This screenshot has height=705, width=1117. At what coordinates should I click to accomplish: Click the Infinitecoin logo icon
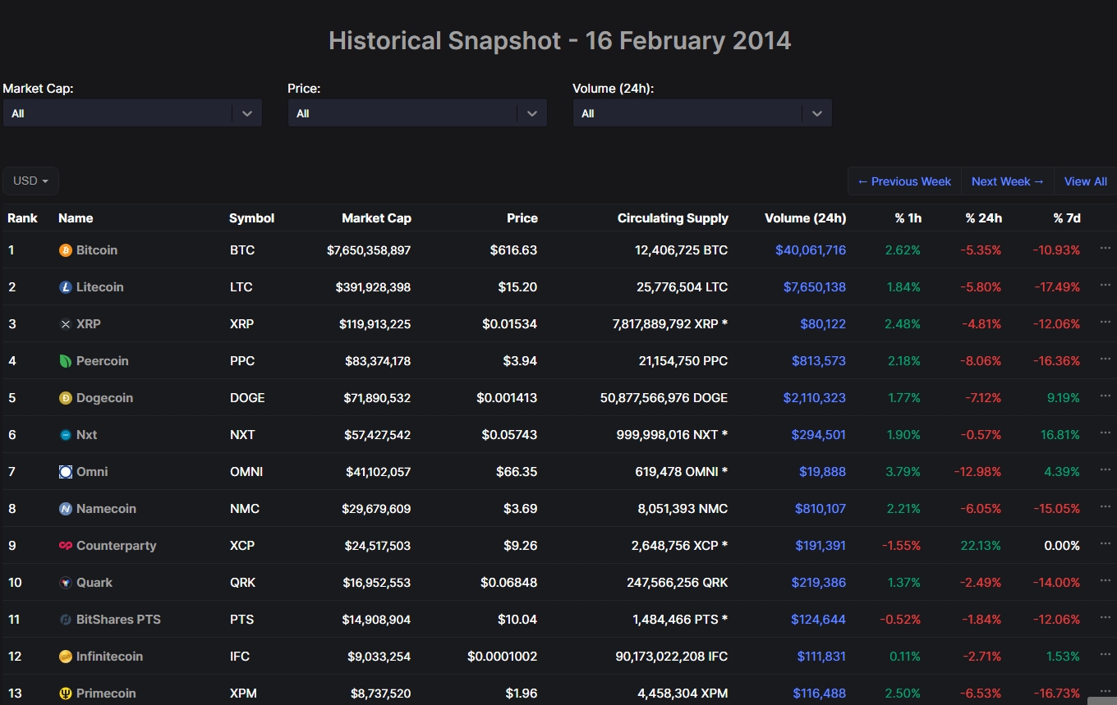pos(66,657)
